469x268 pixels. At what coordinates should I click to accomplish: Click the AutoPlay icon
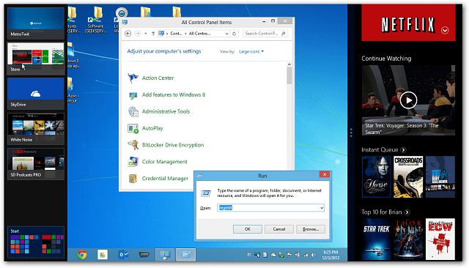pyautogui.click(x=133, y=128)
